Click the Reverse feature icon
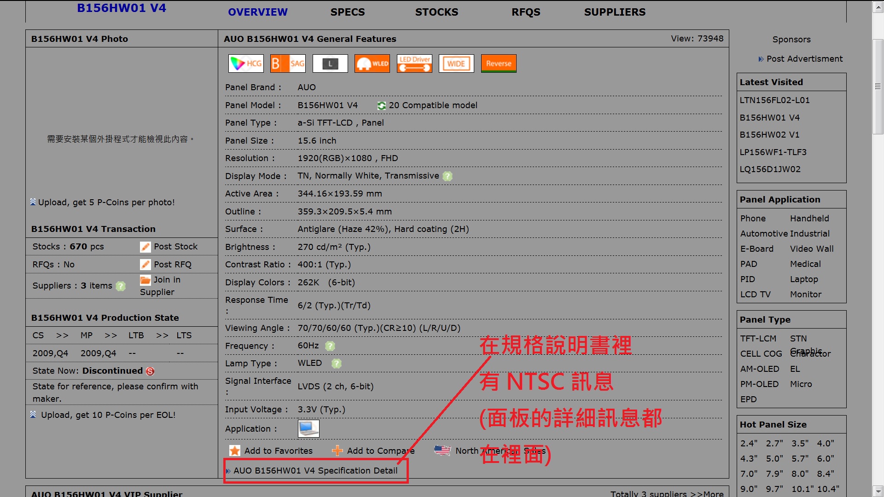The image size is (884, 497). point(499,64)
